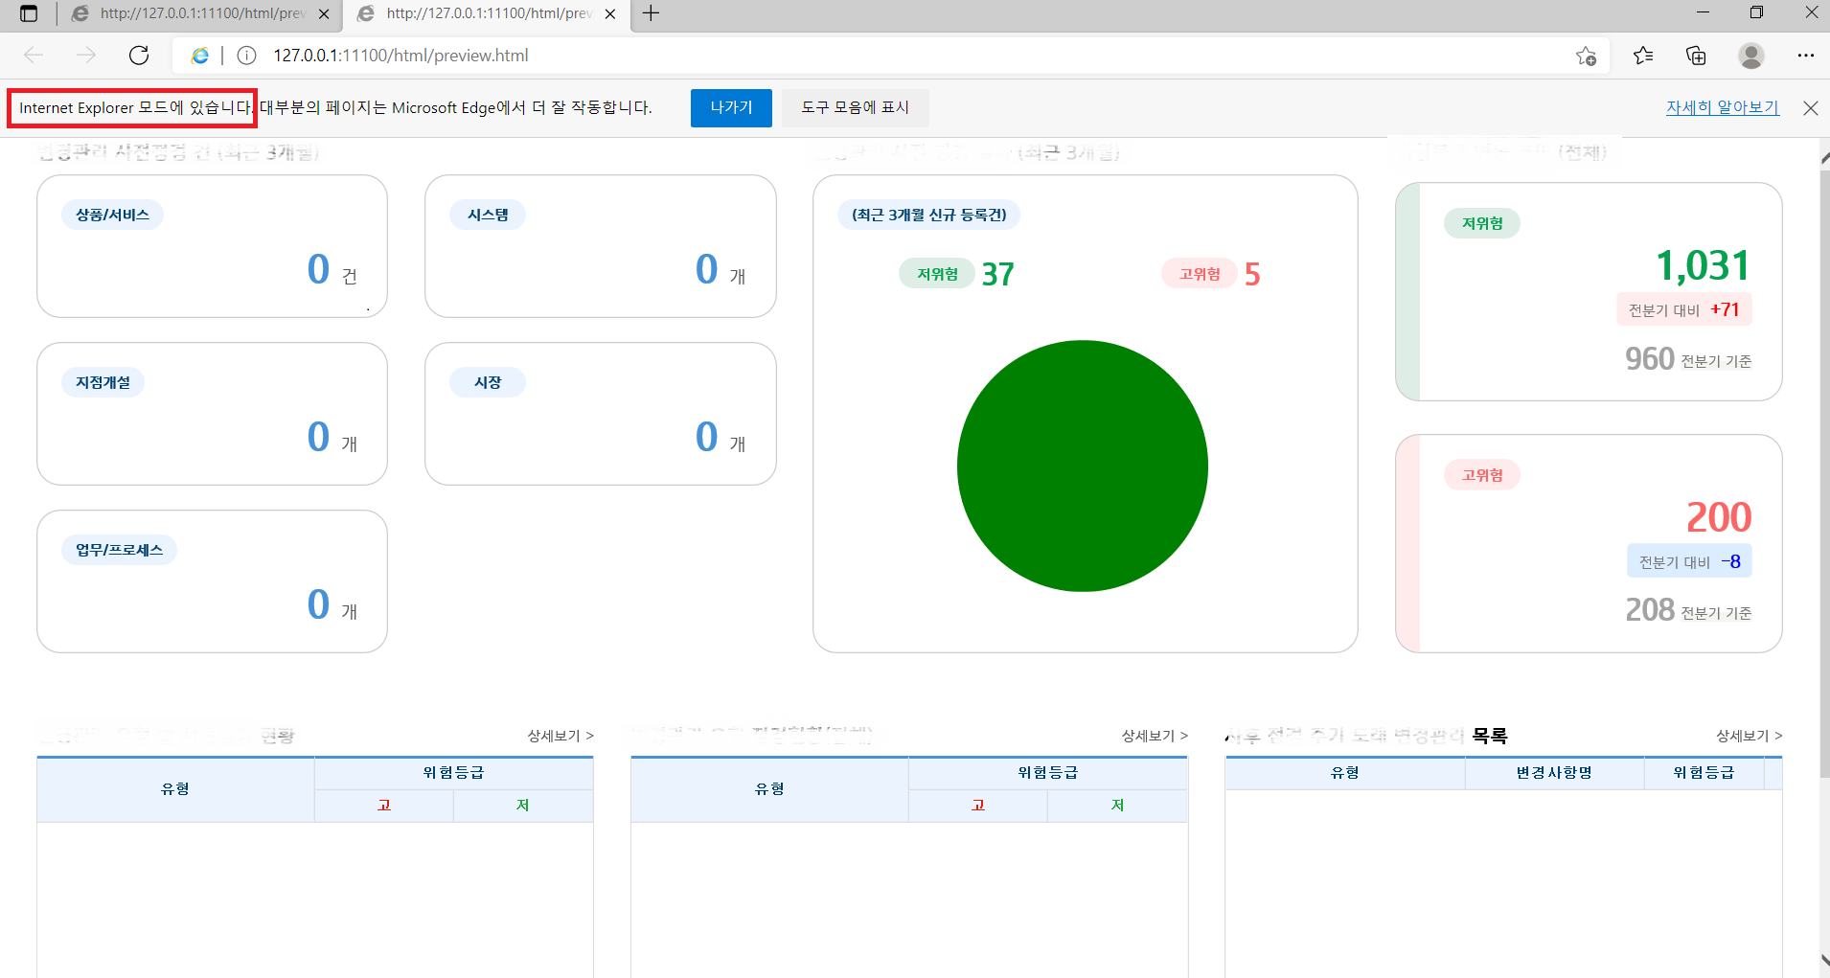The height and width of the screenshot is (978, 1830).
Task: Click the browser back arrow
Action: click(34, 56)
